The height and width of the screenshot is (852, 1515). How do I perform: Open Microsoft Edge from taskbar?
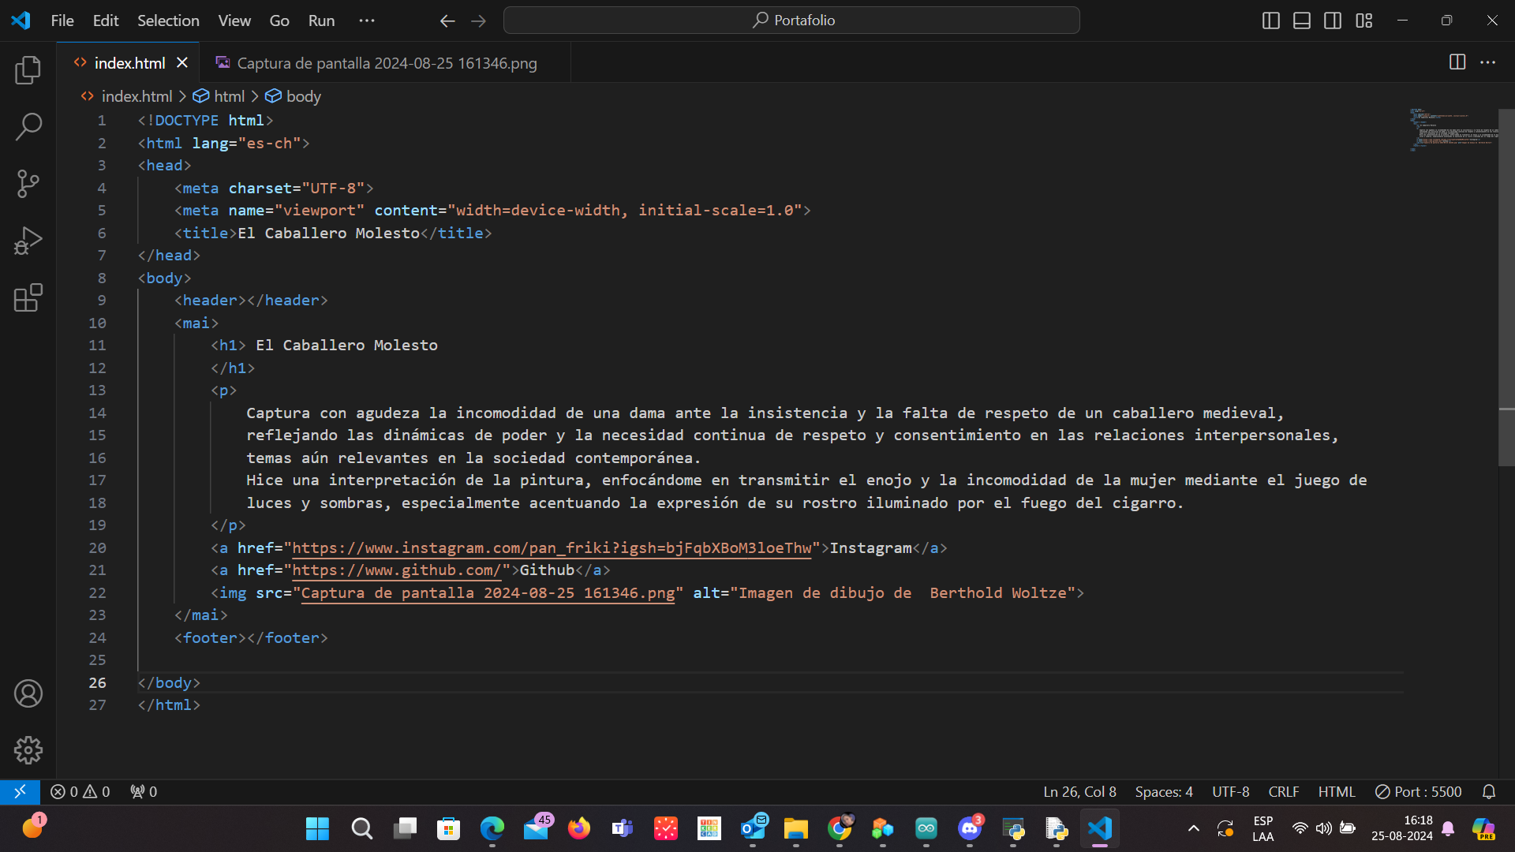click(x=492, y=828)
